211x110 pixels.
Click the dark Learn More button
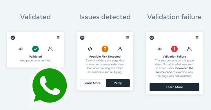coord(174,87)
